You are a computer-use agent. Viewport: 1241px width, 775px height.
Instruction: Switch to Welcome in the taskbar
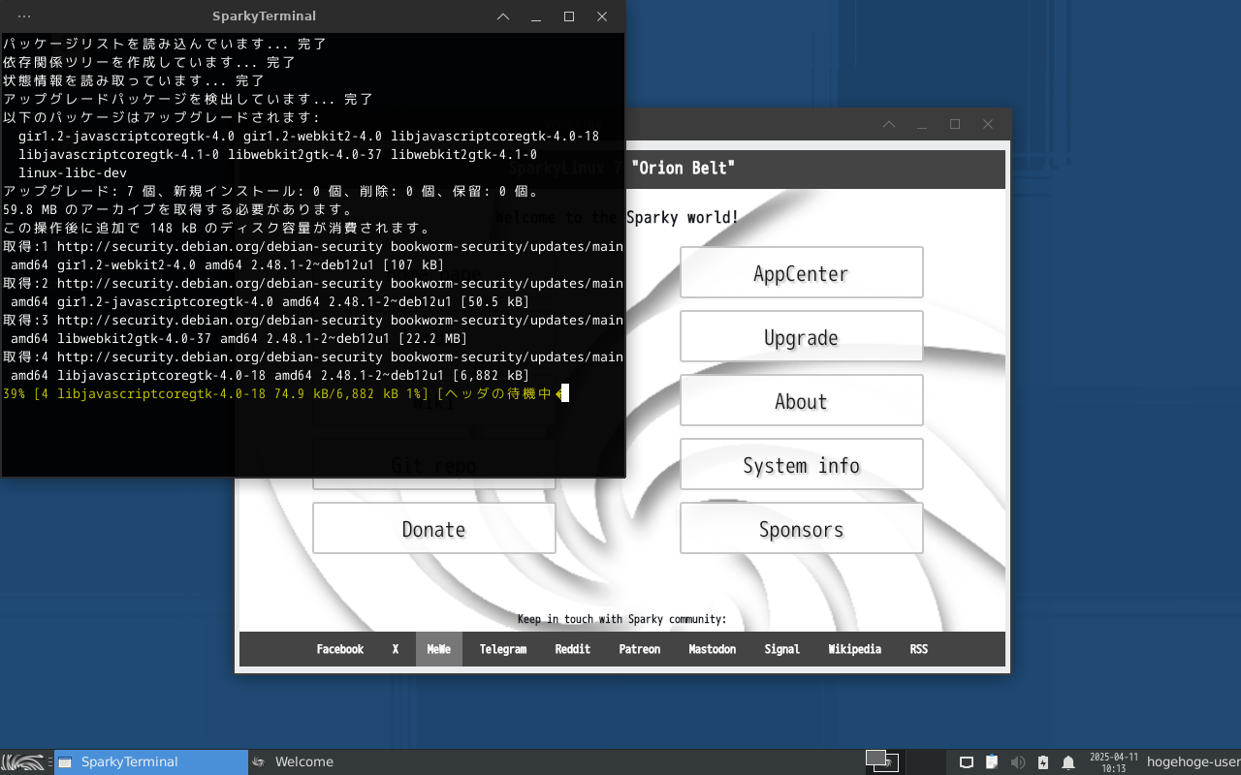click(303, 761)
